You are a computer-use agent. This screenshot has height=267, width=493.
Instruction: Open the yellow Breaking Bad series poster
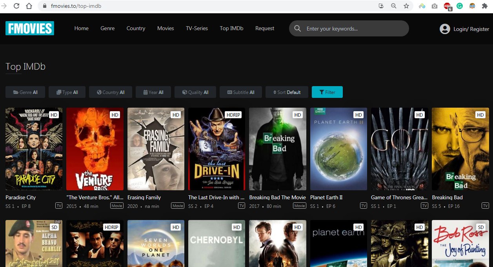[x=460, y=149]
